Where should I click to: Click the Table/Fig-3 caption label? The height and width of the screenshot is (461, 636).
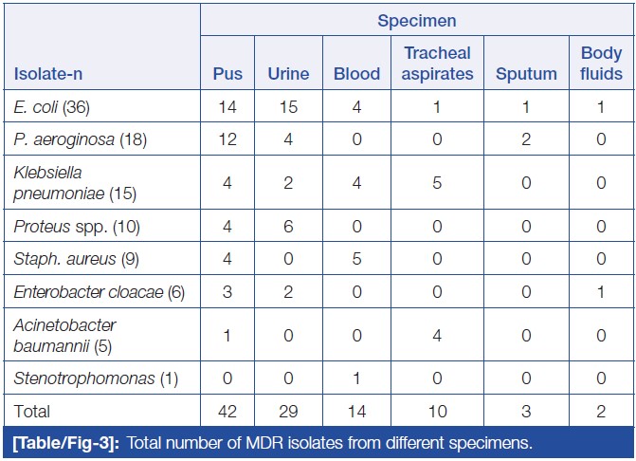68,444
